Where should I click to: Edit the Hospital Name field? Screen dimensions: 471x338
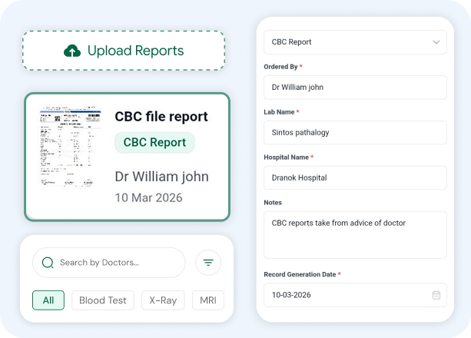(355, 178)
